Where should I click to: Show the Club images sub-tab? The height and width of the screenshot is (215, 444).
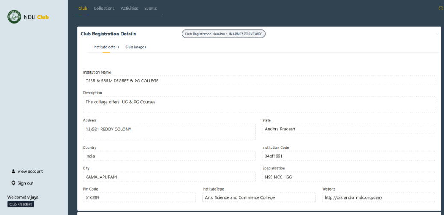(x=136, y=47)
